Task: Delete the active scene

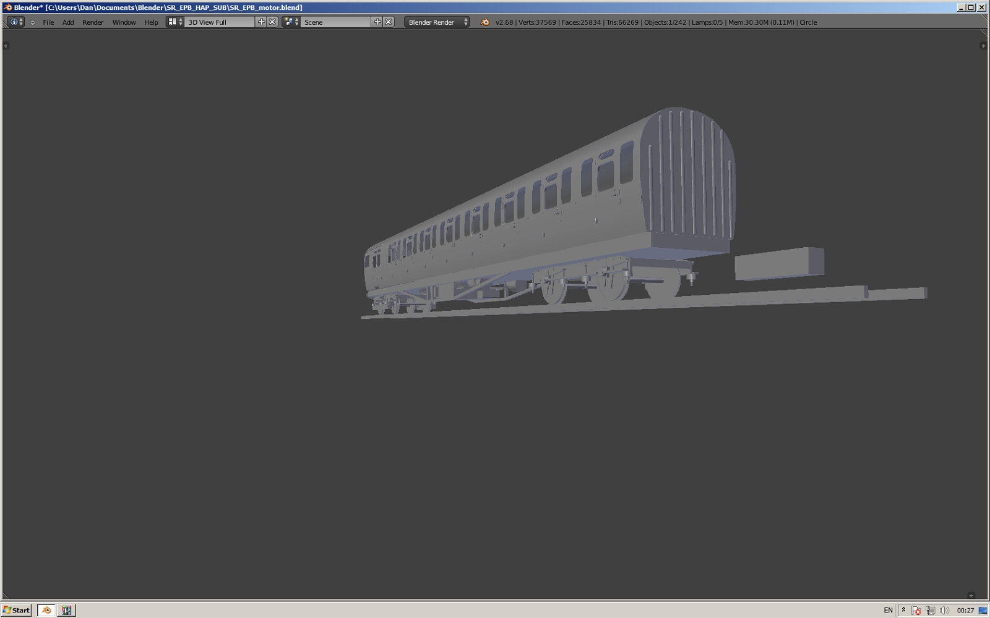Action: (x=389, y=22)
